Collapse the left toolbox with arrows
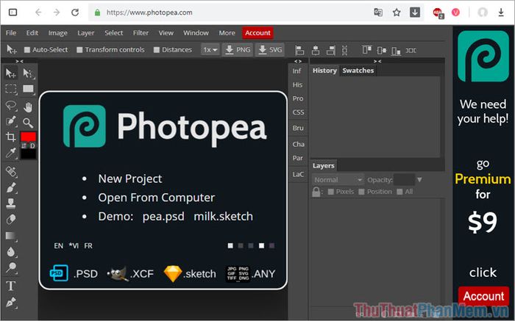Viewport: 515px width, 321px height. 19,61
